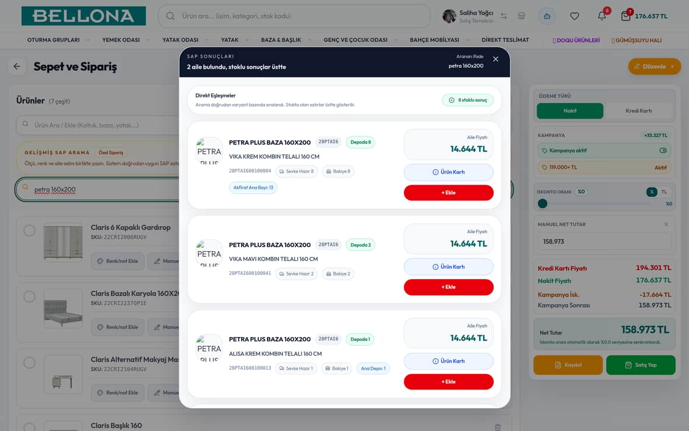
Task: Open favorites heart icon
Action: [x=575, y=16]
